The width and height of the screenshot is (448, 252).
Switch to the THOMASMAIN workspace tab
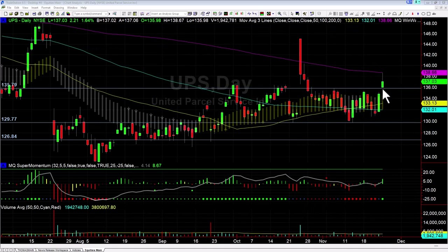[26, 250]
